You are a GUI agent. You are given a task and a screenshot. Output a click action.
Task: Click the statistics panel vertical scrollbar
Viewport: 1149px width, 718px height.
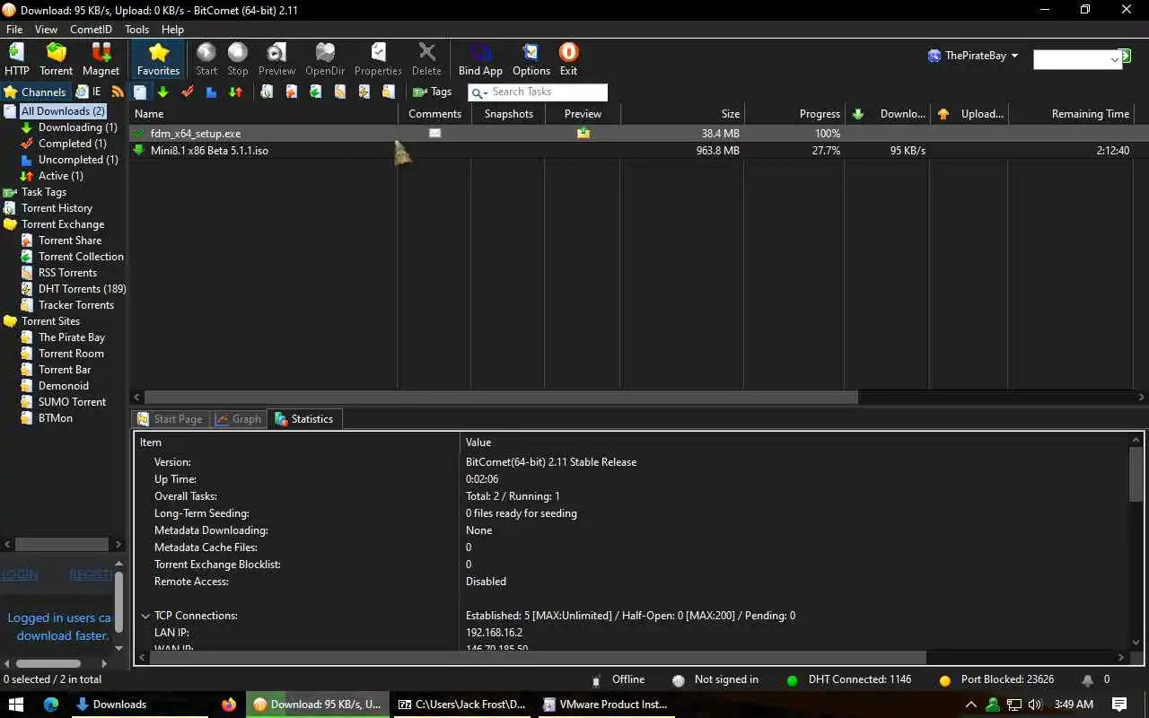[1136, 474]
